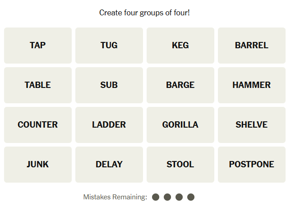Select the HAMMER tile
The image size is (291, 207).
pyautogui.click(x=252, y=85)
